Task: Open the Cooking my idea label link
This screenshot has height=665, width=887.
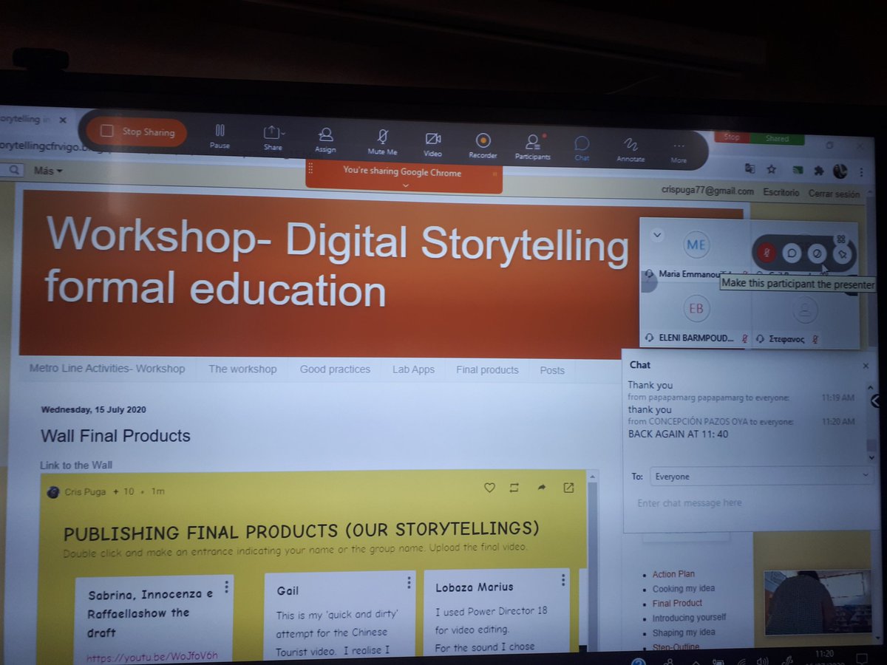Action: (x=684, y=589)
